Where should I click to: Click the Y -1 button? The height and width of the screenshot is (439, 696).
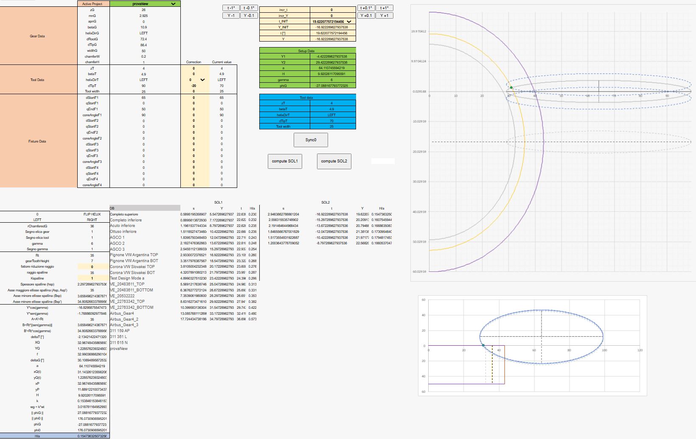tap(231, 16)
